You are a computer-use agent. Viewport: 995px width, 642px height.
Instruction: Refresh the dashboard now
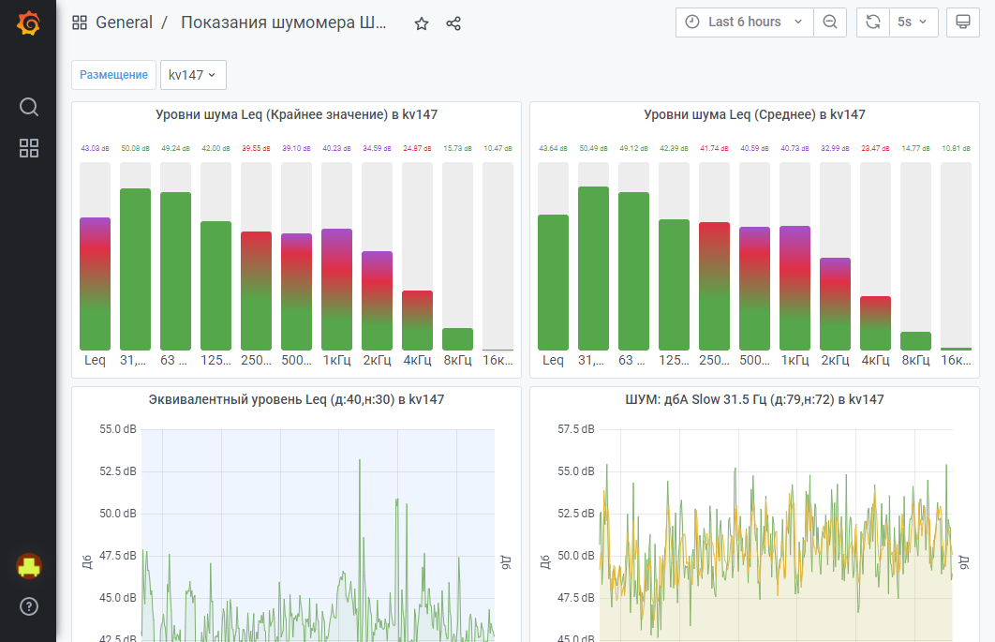(873, 22)
